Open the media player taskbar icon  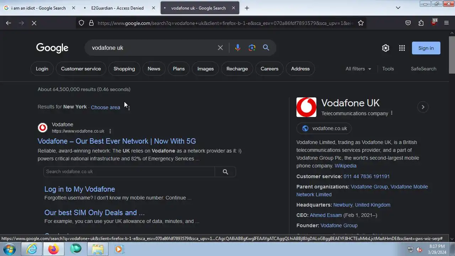tap(119, 249)
